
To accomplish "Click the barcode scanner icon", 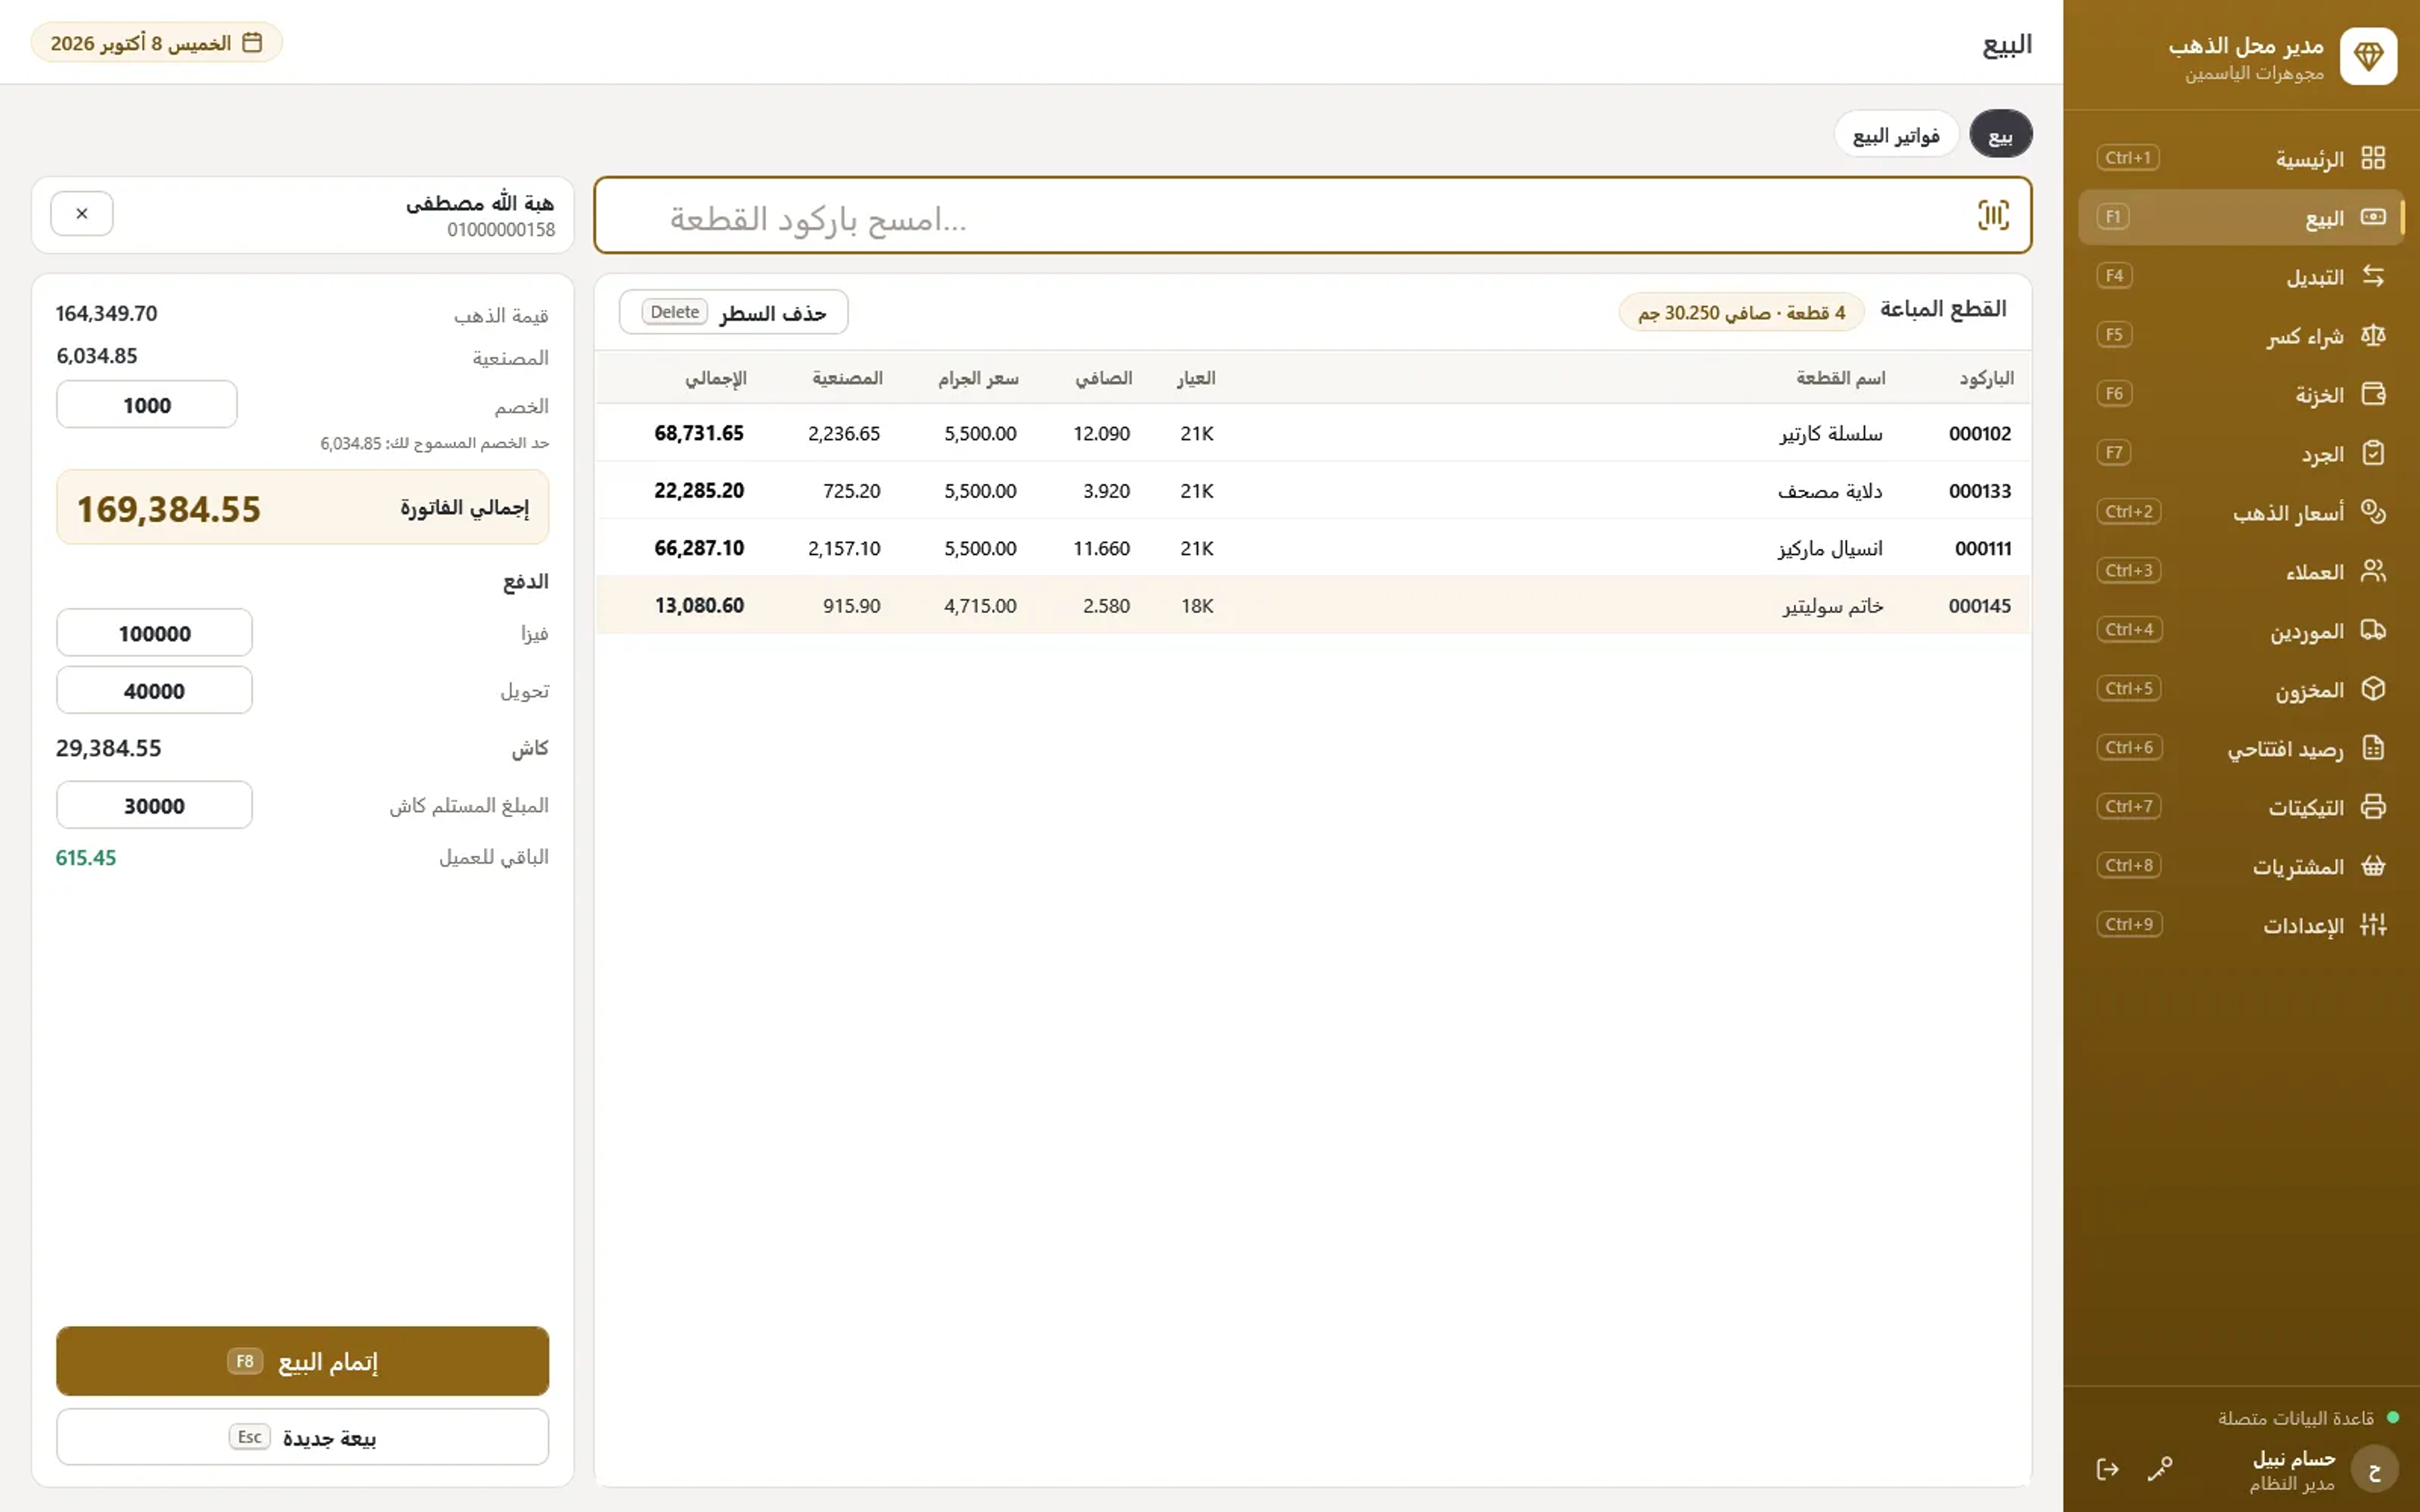I will 1993,215.
